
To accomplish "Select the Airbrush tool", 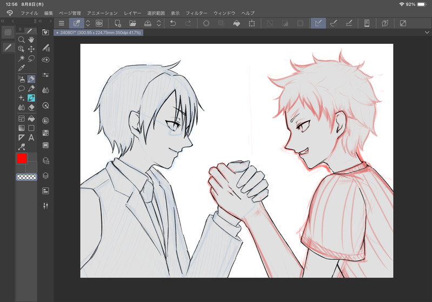I will click(21, 80).
